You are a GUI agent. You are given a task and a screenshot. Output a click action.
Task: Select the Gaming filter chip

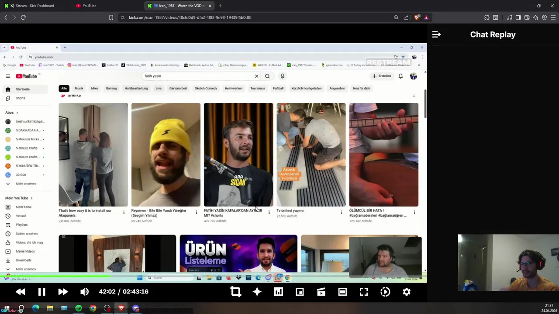pos(111,88)
